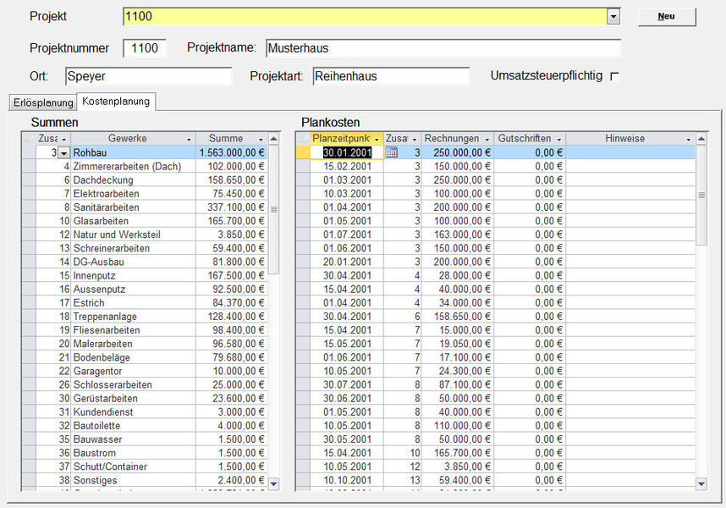The image size is (726, 508).
Task: Click the Summen table scroll-up arrow
Action: coord(273,139)
